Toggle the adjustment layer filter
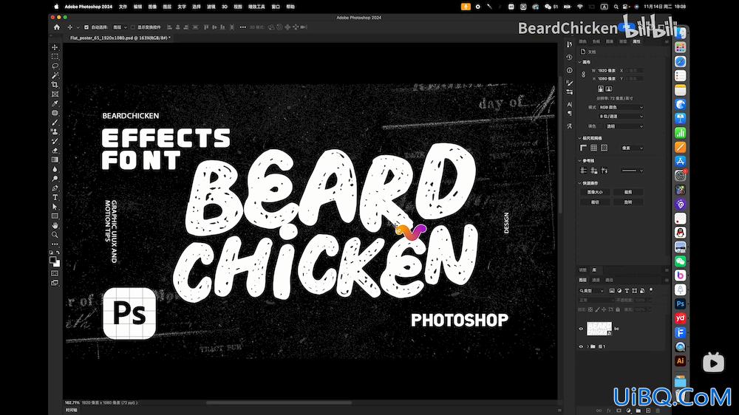739x415 pixels. pos(619,291)
